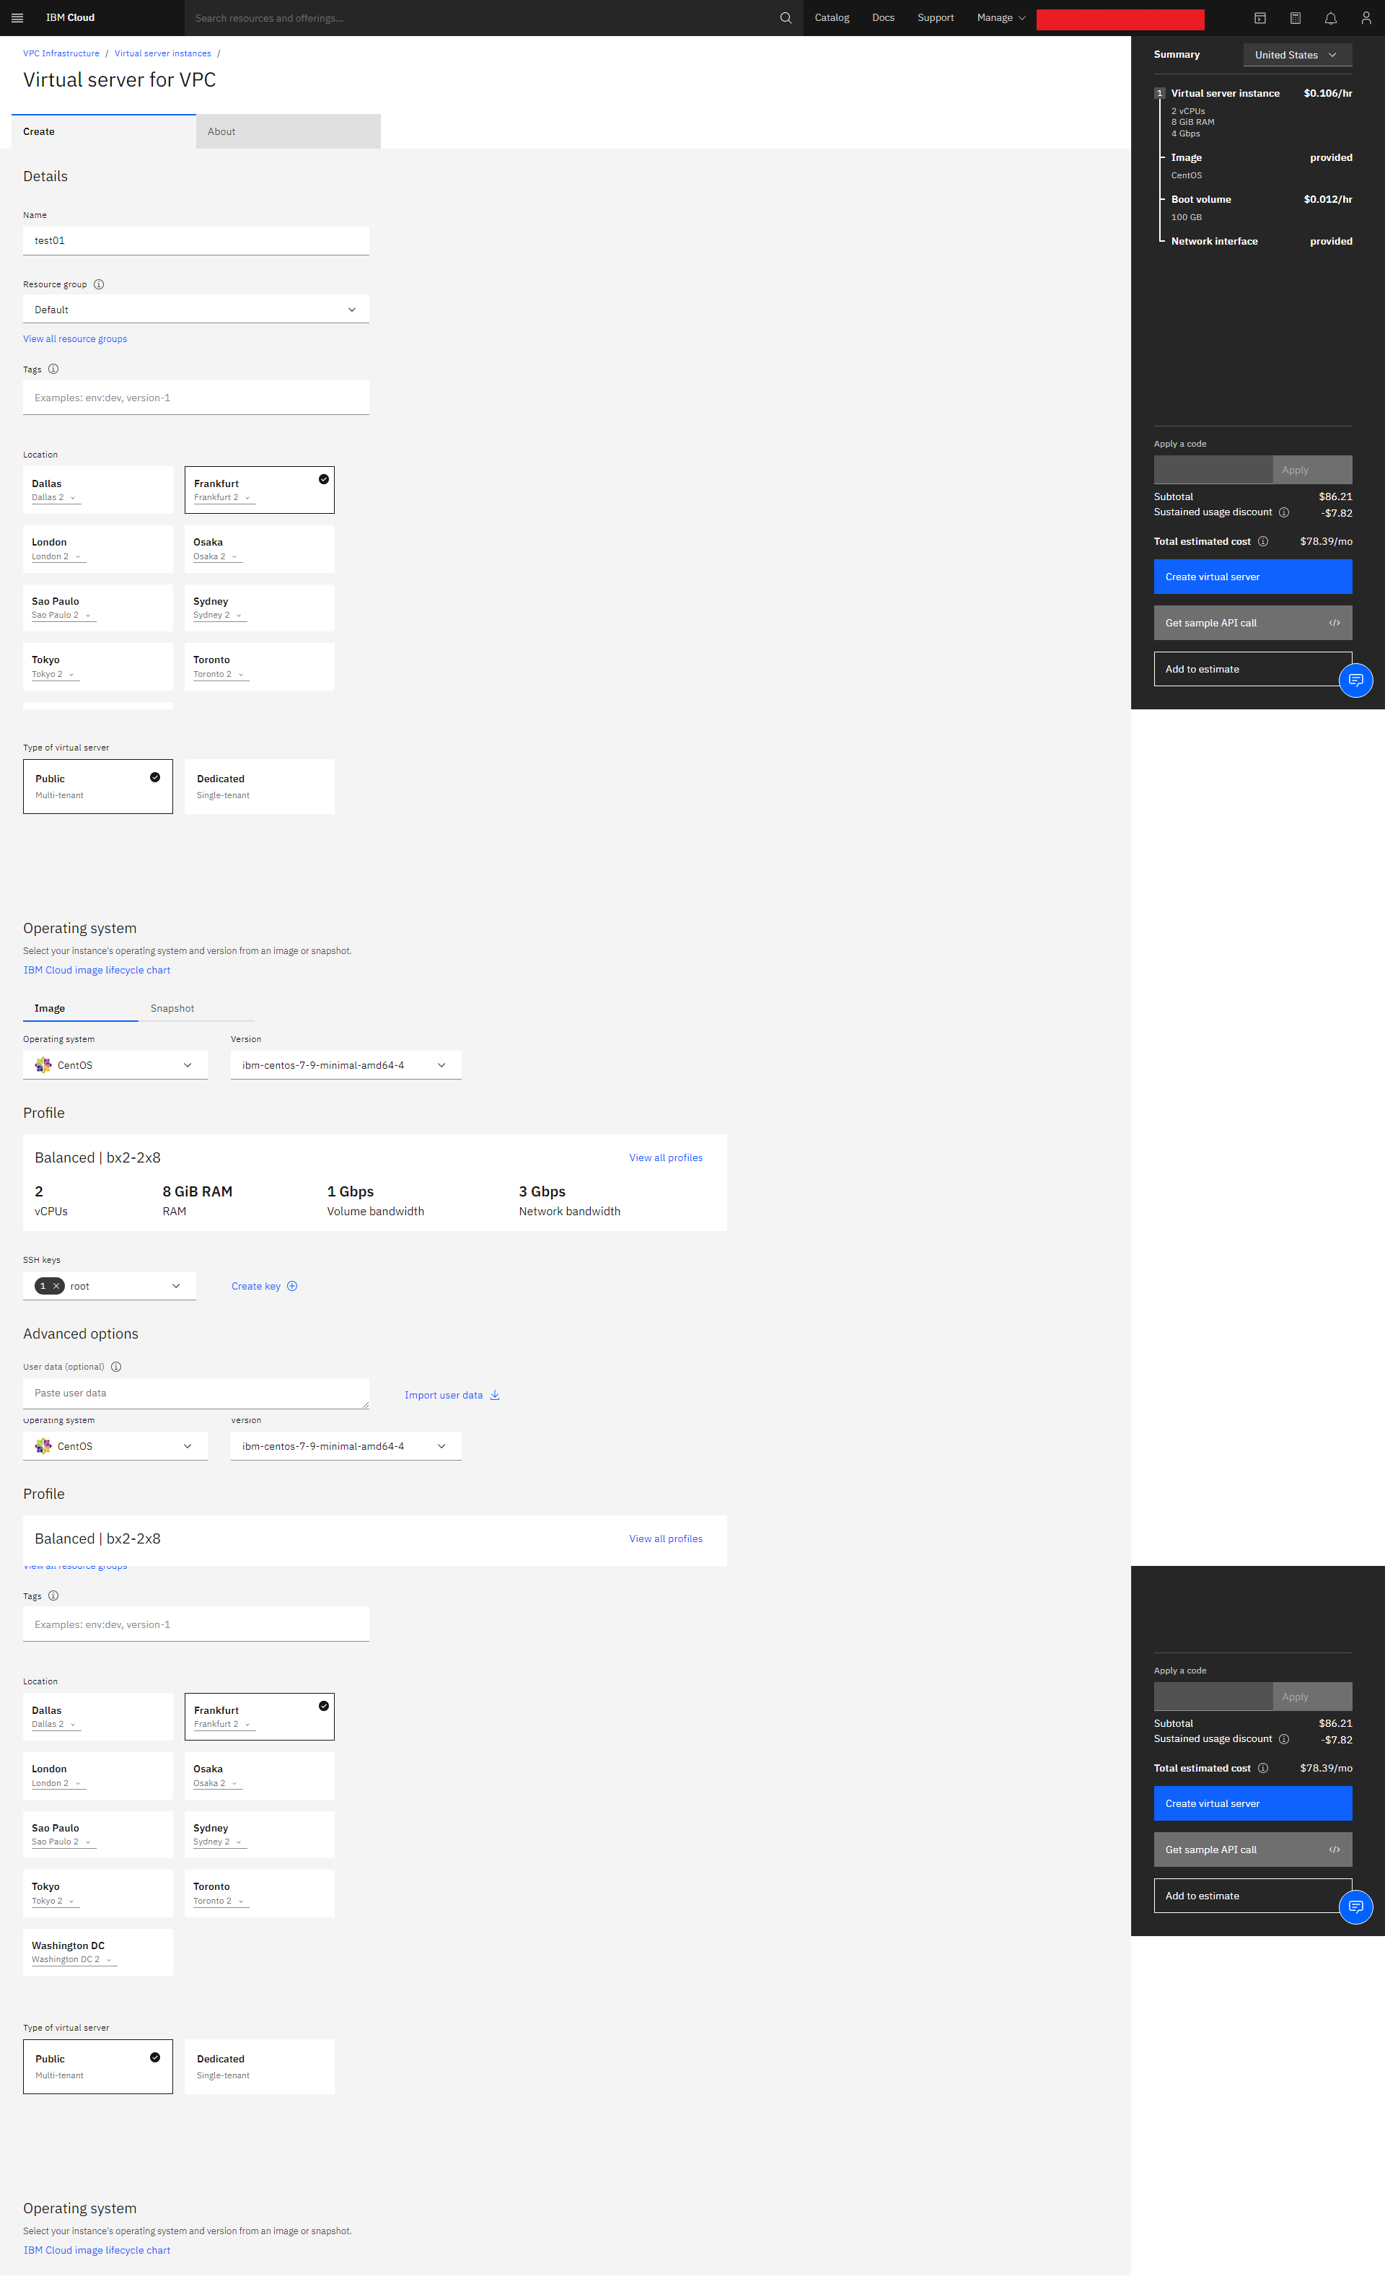Click Create virtual server in panel headed Summary
Viewport: 1385px width, 2276px height.
tap(1253, 577)
